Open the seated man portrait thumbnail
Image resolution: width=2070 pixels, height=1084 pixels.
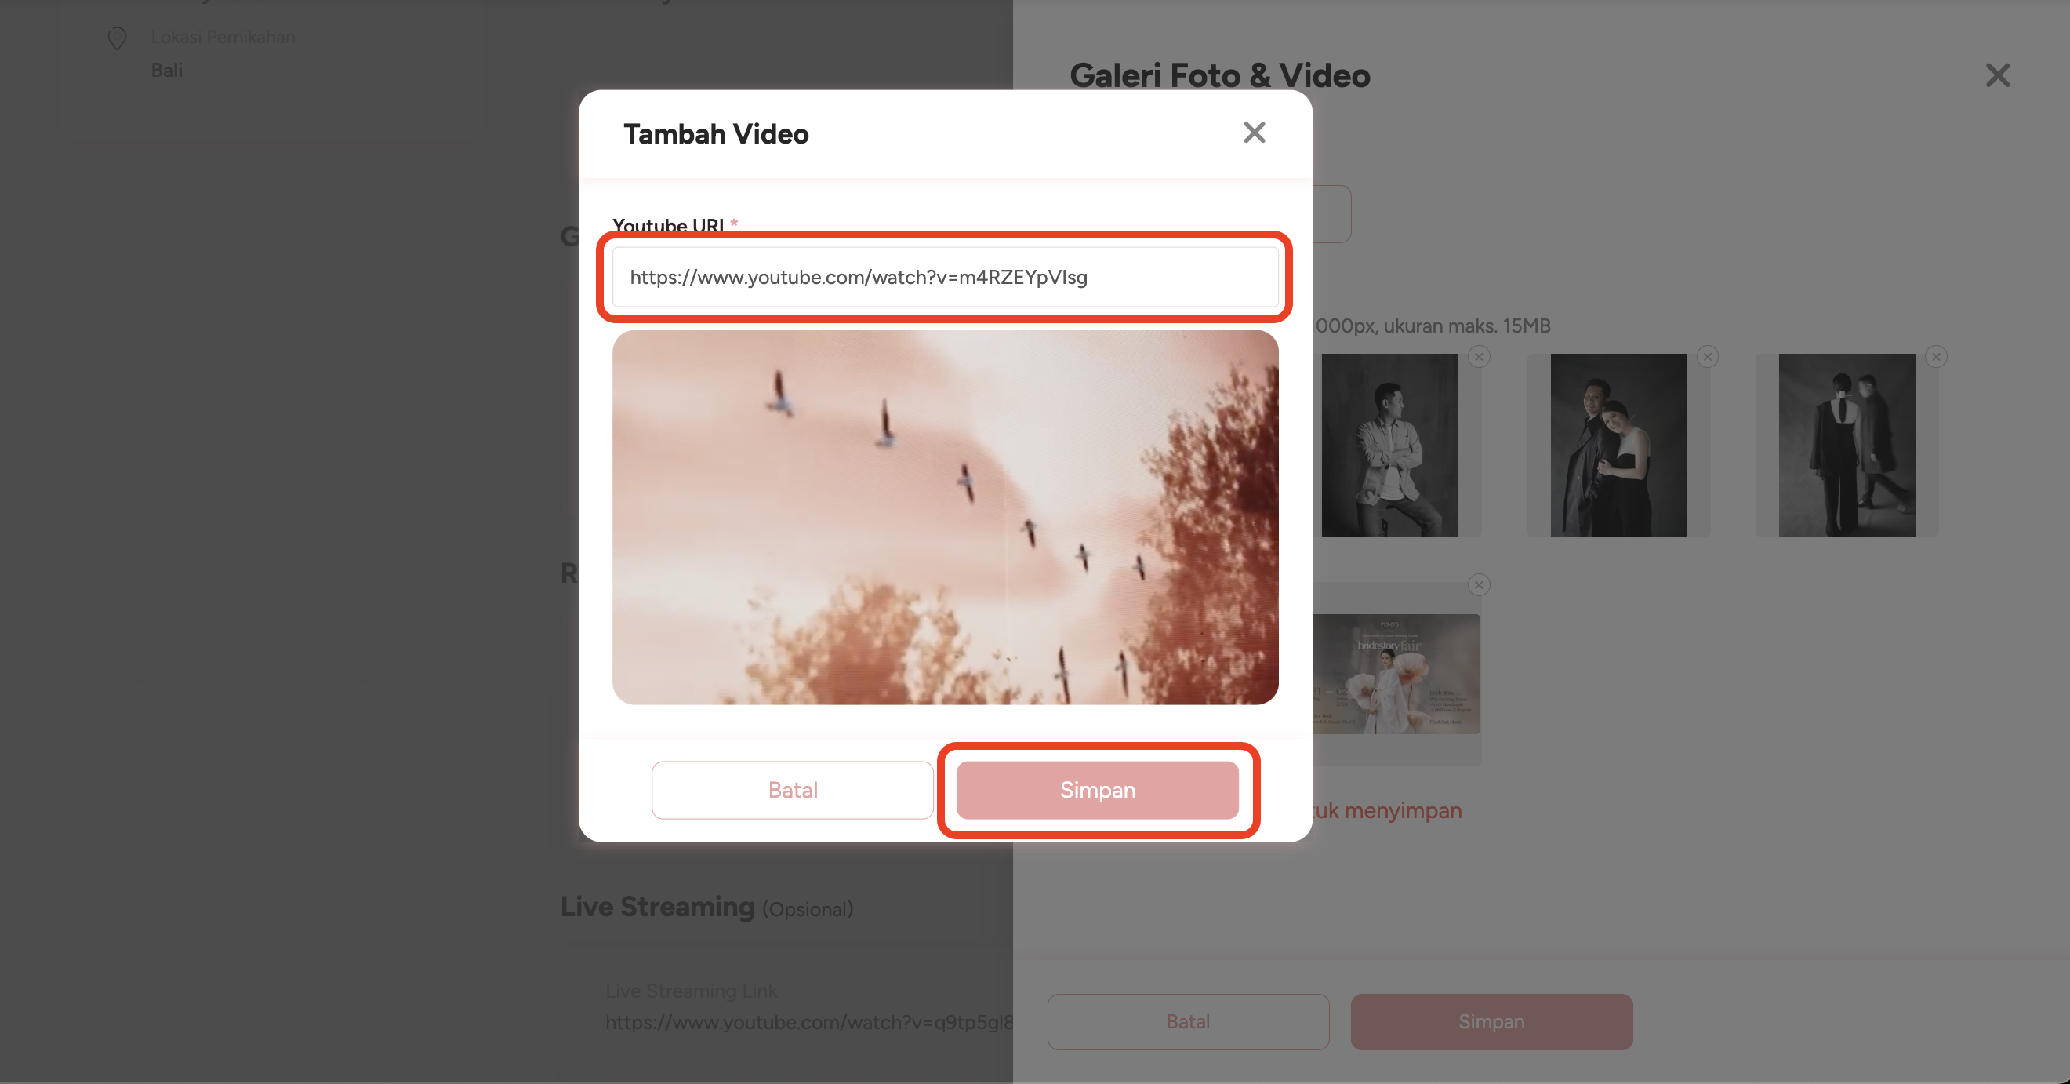coord(1389,445)
